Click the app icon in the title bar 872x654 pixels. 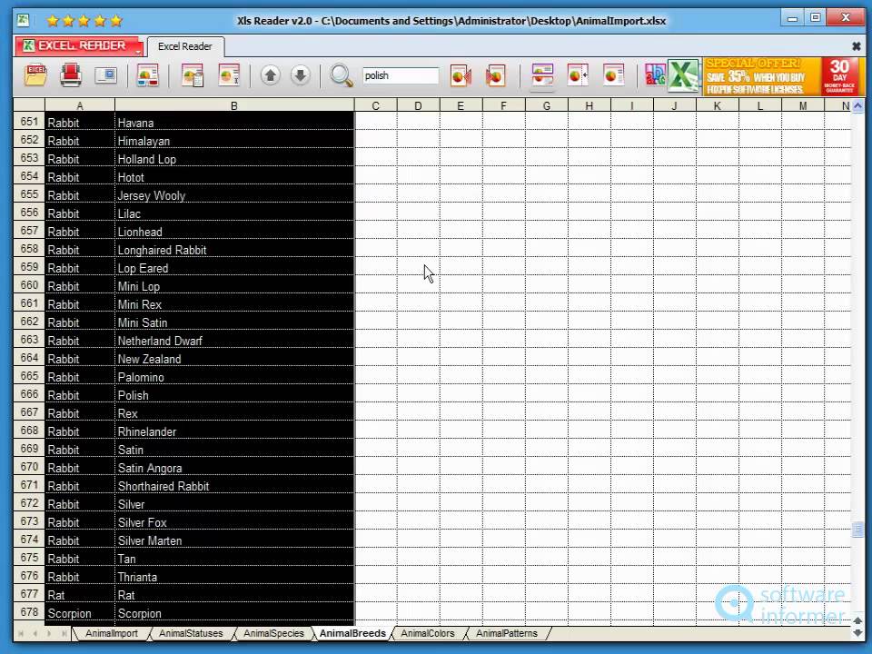(x=22, y=21)
